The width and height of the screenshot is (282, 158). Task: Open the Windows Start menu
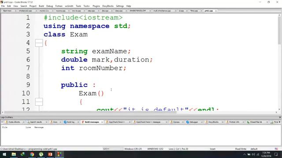click(4, 154)
